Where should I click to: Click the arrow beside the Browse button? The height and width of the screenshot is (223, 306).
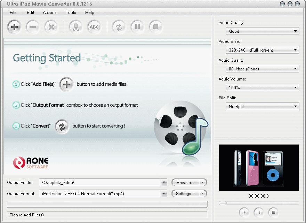point(203,183)
